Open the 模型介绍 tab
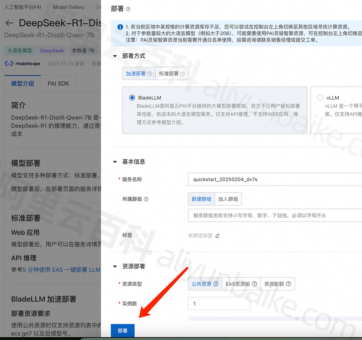This screenshot has height=340, width=362. point(22,84)
